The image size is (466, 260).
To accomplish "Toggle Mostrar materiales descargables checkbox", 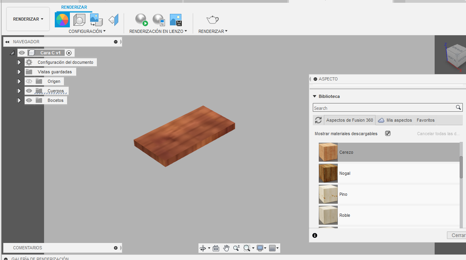I will pos(388,133).
